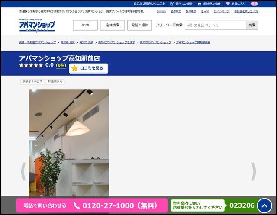The width and height of the screenshot is (277, 215).
Task: Click the pink 電話で問い合わせる banner
Action: 92,205
